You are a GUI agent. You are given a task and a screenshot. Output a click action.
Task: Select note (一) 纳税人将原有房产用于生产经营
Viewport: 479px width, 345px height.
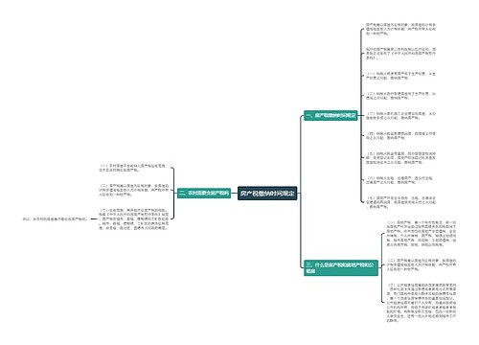coord(400,76)
